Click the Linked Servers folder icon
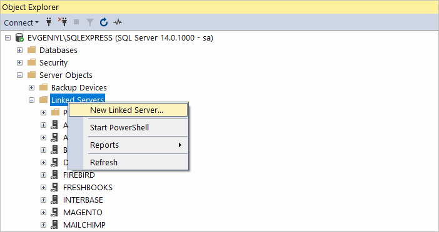The width and height of the screenshot is (439, 232). tap(43, 100)
